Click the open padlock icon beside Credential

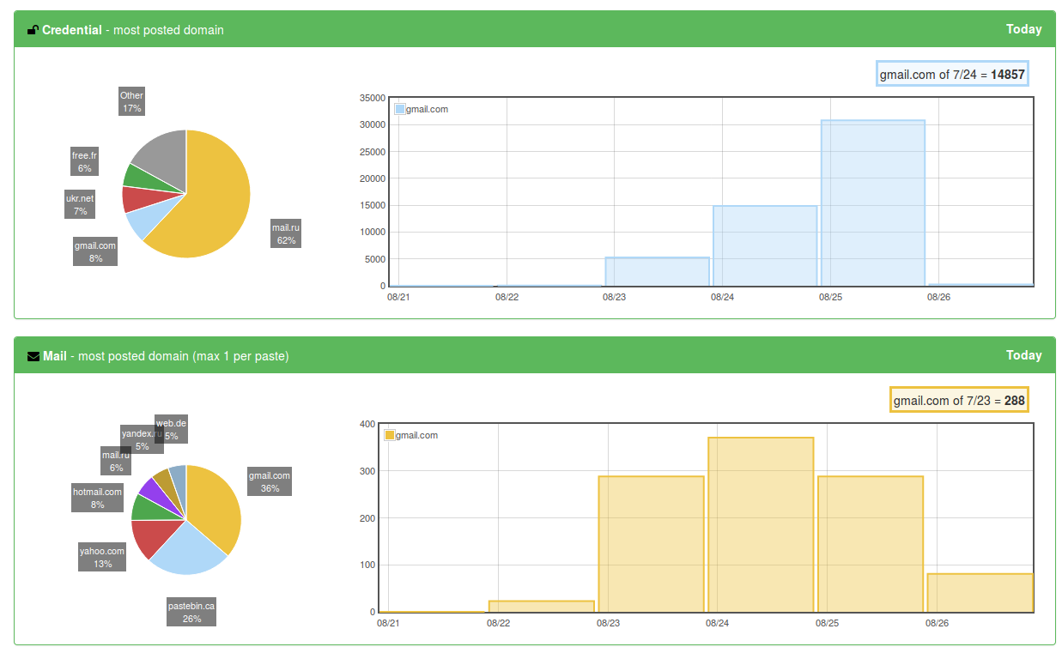coord(31,28)
